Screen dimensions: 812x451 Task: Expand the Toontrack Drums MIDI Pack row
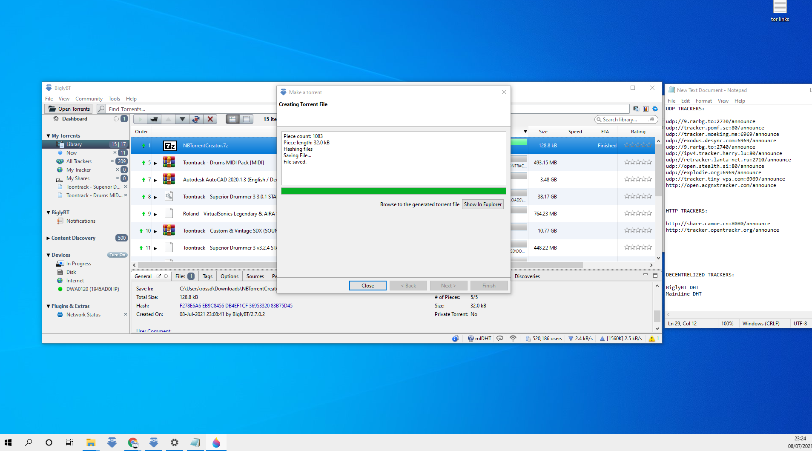155,163
